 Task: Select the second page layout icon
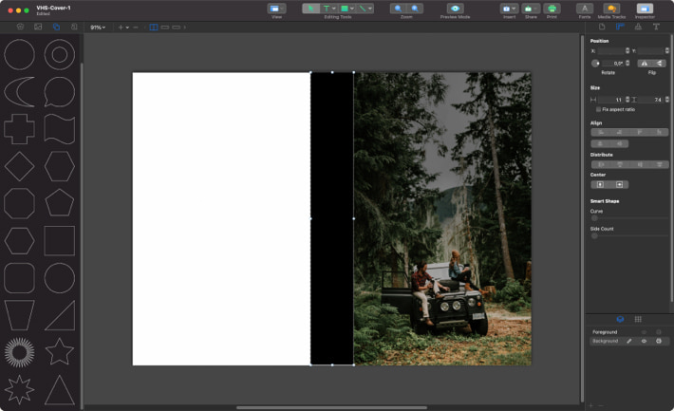(165, 28)
